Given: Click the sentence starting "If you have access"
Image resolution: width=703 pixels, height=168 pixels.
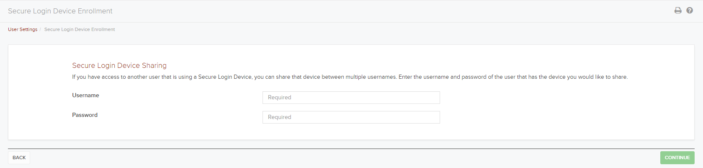Looking at the screenshot, I should tap(234, 77).
